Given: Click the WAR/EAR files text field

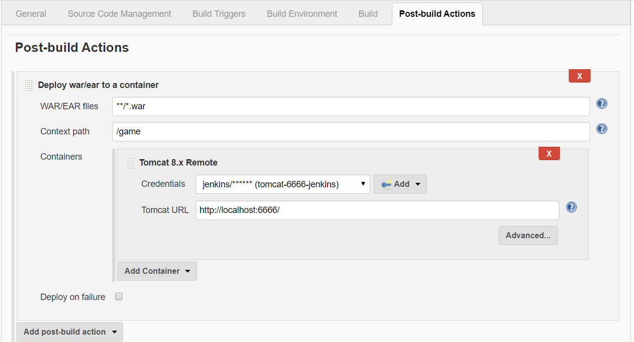Looking at the screenshot, I should [351, 106].
